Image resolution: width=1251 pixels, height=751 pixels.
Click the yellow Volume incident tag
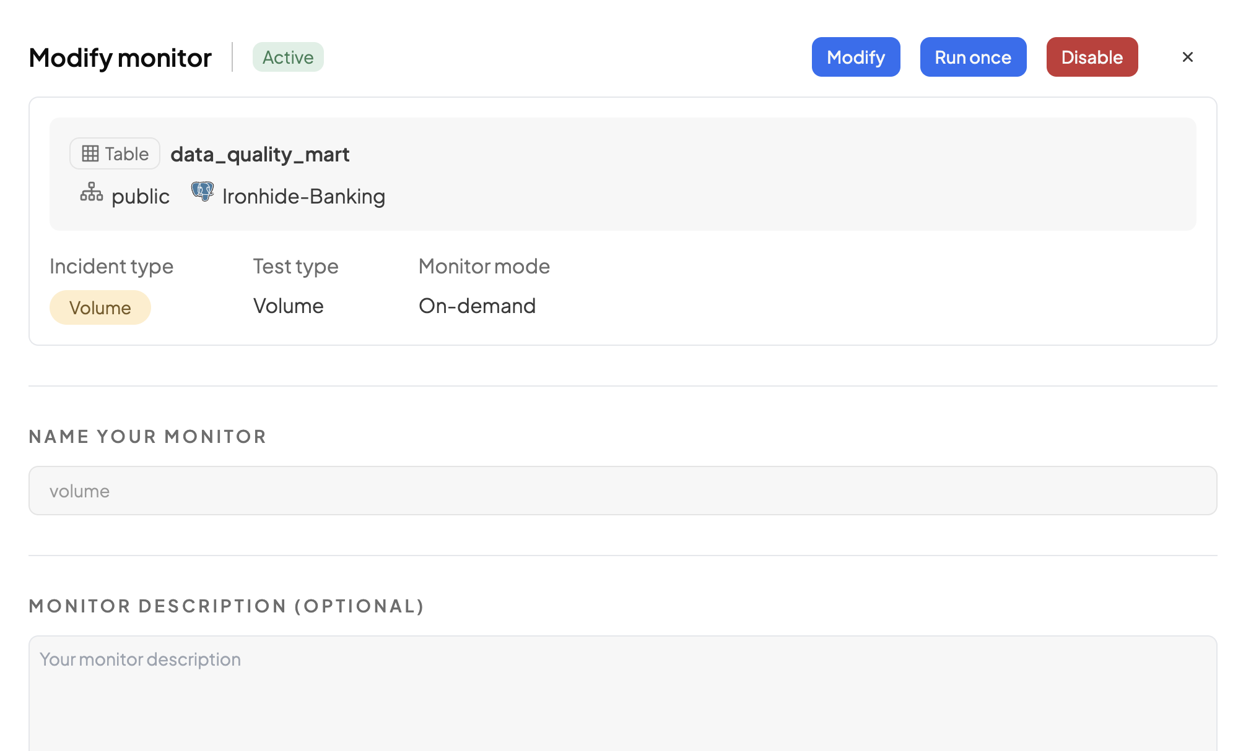click(x=100, y=307)
